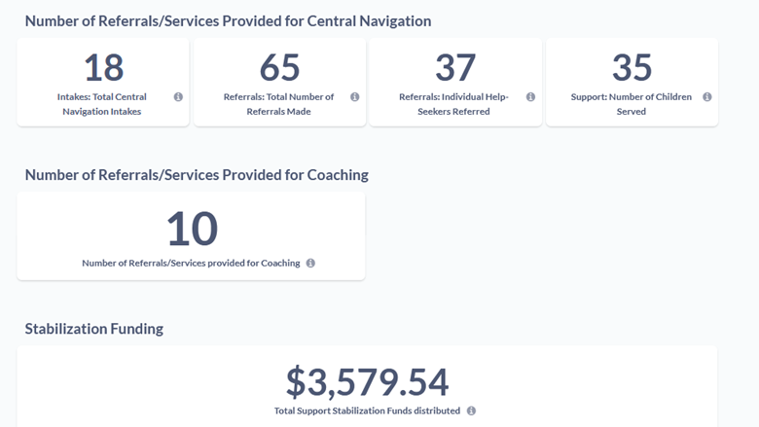Image resolution: width=759 pixels, height=427 pixels.
Task: Click the 18 intakes number
Action: pyautogui.click(x=103, y=68)
